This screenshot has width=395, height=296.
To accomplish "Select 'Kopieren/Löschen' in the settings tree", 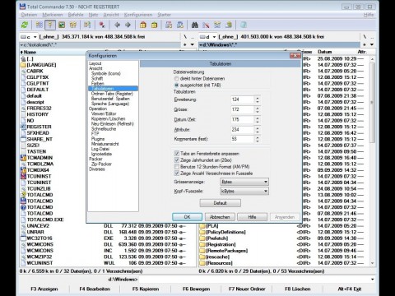I will click(108, 118).
